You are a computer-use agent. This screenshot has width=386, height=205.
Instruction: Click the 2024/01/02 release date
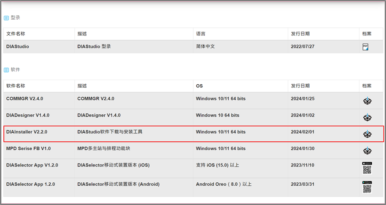coord(302,115)
